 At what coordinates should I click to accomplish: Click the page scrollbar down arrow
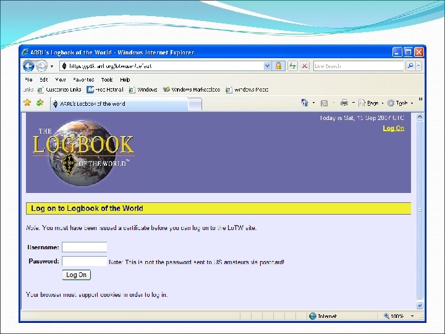(420, 306)
